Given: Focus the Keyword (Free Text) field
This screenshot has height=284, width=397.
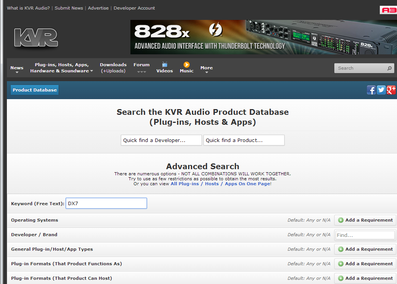Looking at the screenshot, I should [106, 204].
